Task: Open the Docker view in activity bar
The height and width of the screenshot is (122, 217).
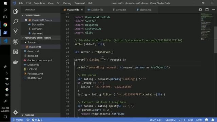Action: pos(16,62)
